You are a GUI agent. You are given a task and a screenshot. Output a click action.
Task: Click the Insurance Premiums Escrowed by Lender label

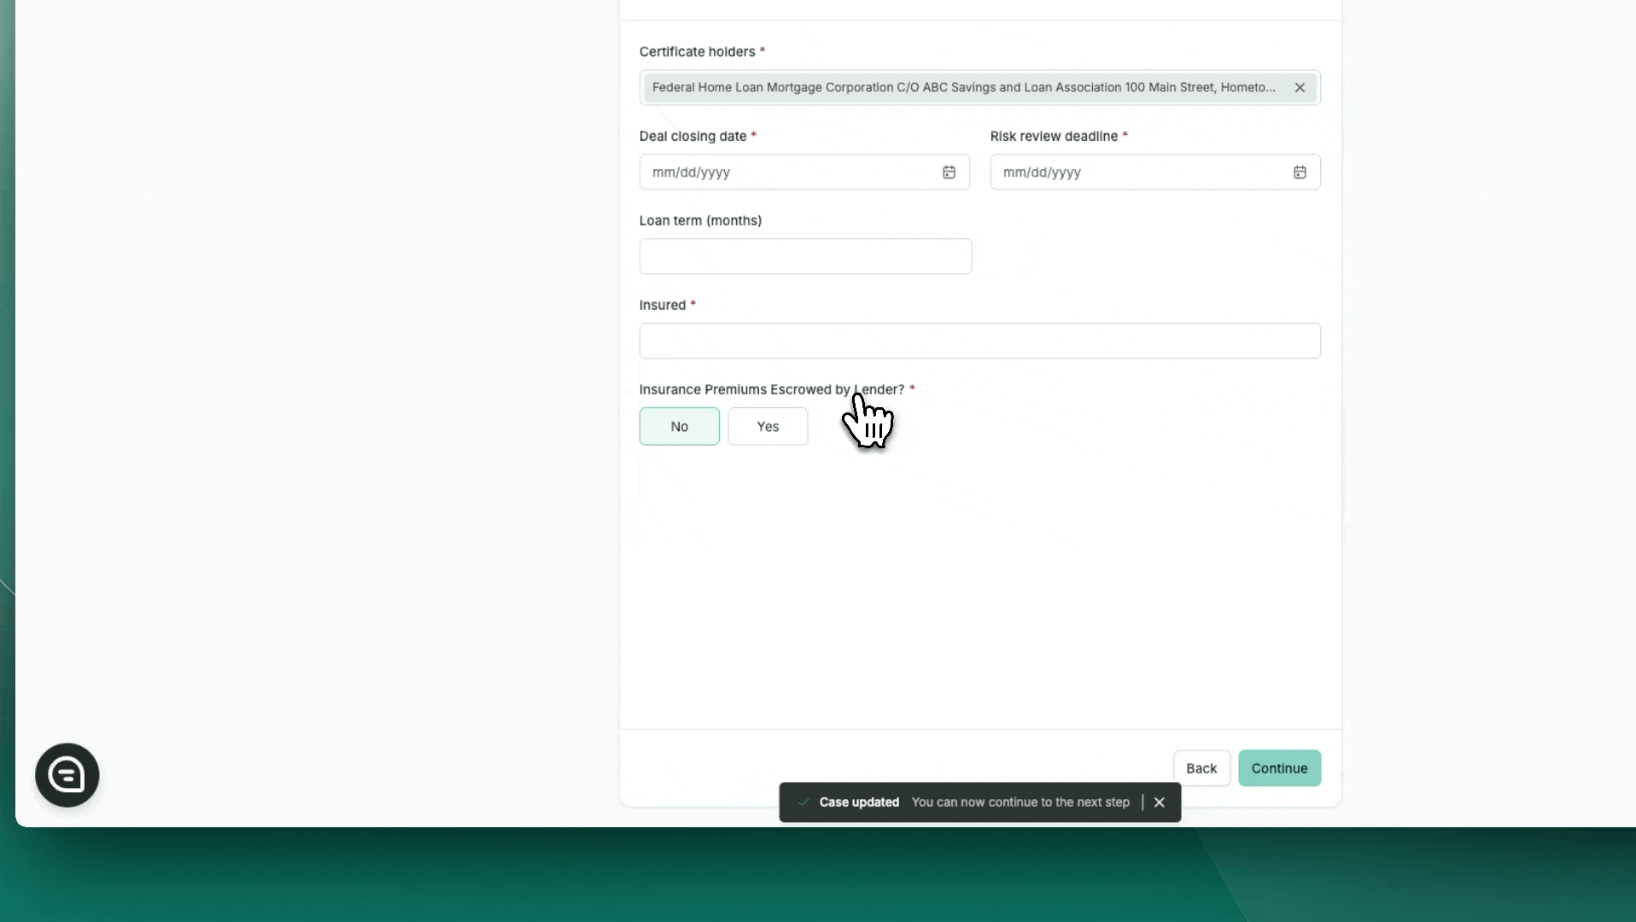pyautogui.click(x=771, y=390)
